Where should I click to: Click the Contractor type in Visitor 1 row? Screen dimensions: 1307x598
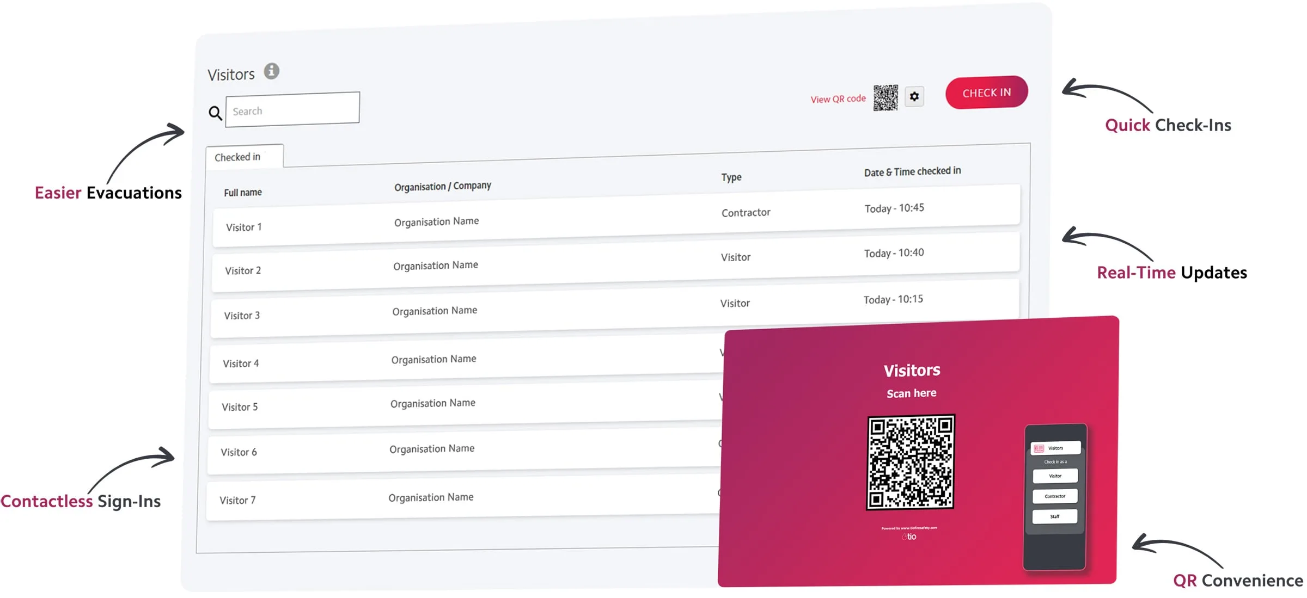[x=746, y=213]
